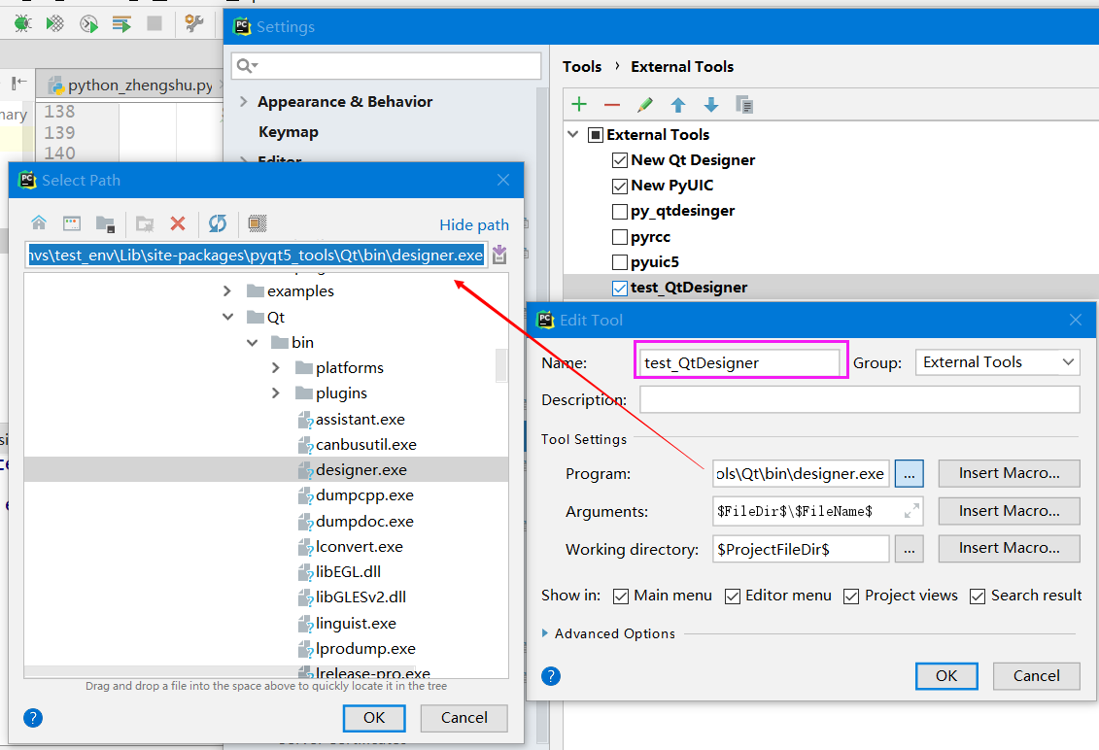
Task: Click OK in the Select Path dialog
Action: [373, 718]
